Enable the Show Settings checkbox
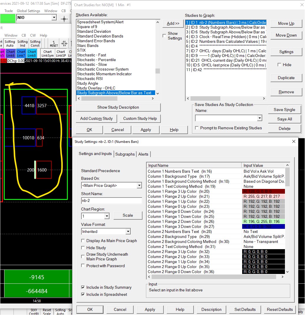Screen dimensions: 305x315 (x=164, y=36)
